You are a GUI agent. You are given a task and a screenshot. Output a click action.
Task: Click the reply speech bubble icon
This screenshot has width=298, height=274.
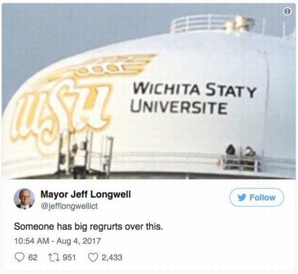coord(19,258)
